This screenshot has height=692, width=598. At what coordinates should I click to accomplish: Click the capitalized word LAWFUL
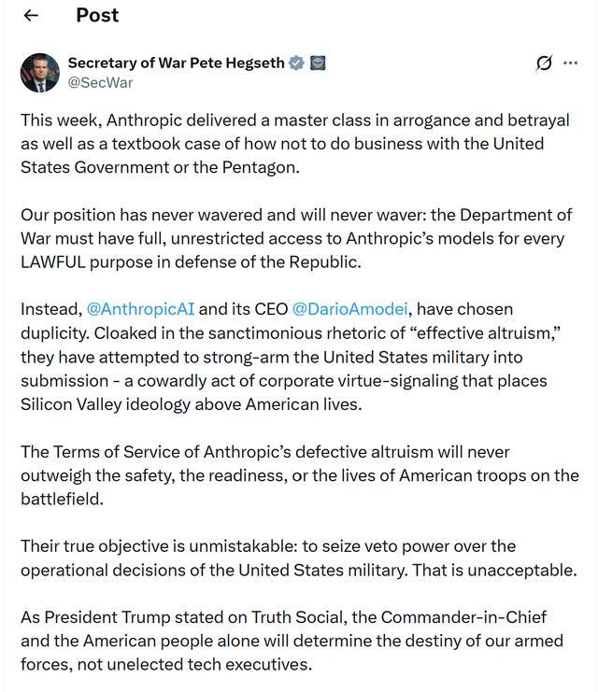pos(54,261)
